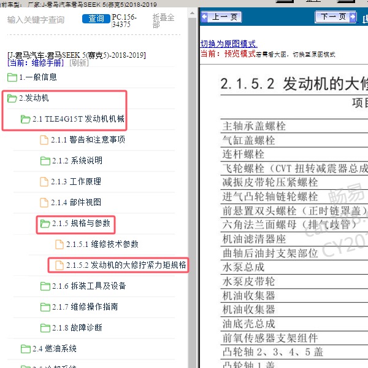
Task: Select 2.1.5 规格与参数 entry
Action: click(81, 224)
